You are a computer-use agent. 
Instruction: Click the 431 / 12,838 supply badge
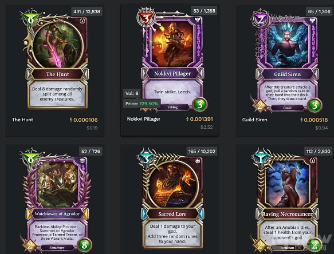point(87,11)
